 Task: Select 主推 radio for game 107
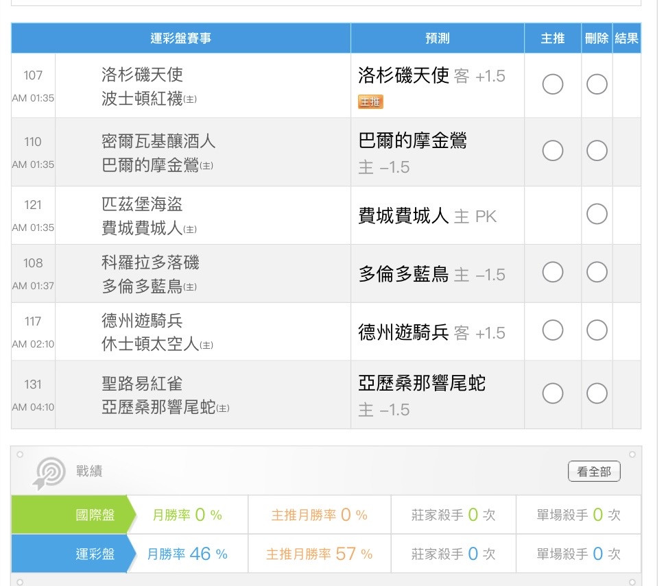553,84
